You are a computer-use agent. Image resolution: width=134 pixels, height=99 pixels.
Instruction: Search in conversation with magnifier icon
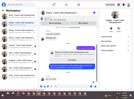tap(118, 28)
